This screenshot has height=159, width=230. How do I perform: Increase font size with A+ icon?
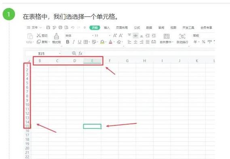[115, 35]
